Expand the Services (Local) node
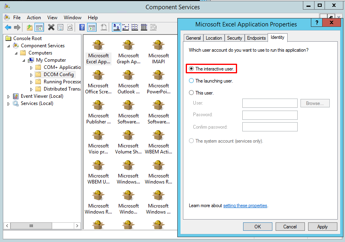The width and height of the screenshot is (345, 242). [x=8, y=104]
